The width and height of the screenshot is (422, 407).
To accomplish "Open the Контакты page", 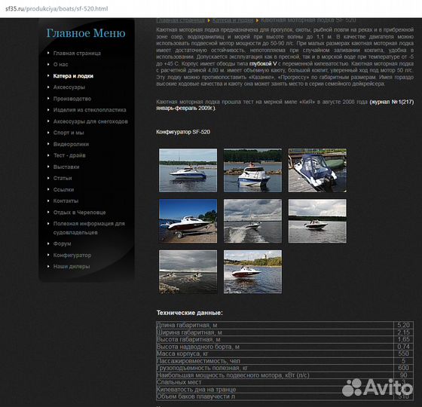I will (66, 200).
